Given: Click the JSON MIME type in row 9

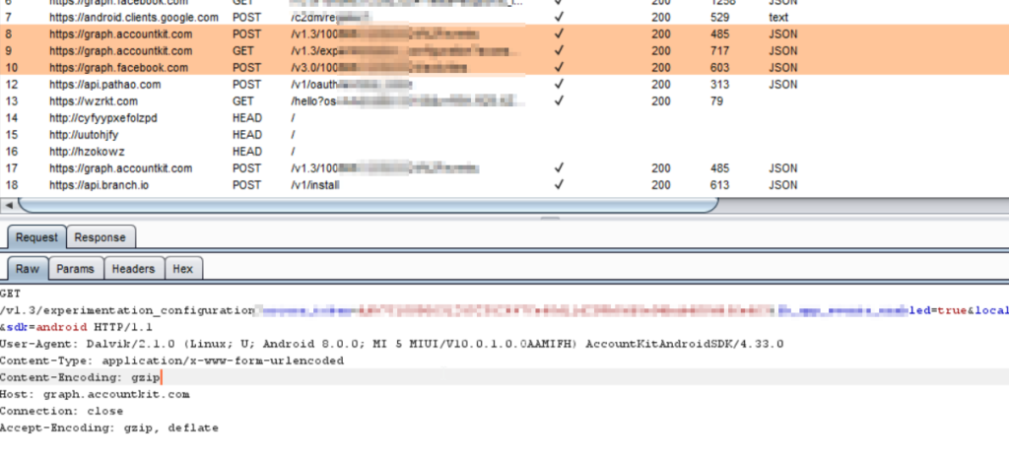Looking at the screenshot, I should pyautogui.click(x=782, y=51).
